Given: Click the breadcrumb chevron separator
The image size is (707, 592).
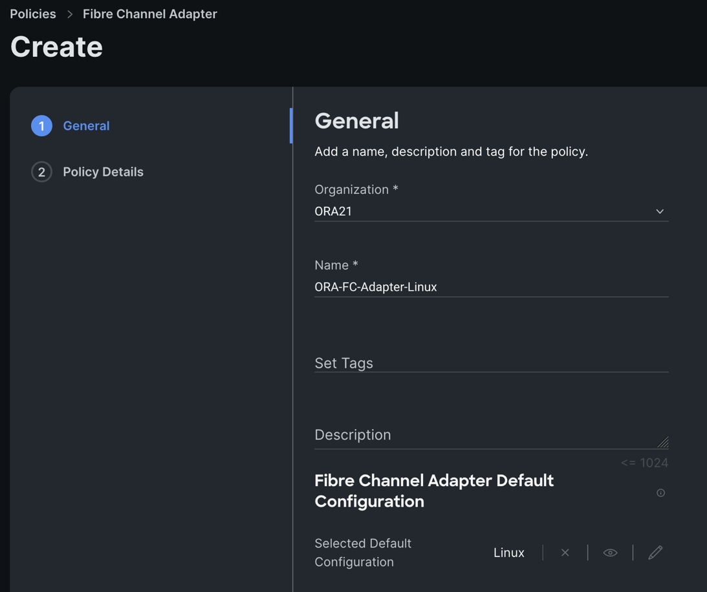Looking at the screenshot, I should pos(70,14).
